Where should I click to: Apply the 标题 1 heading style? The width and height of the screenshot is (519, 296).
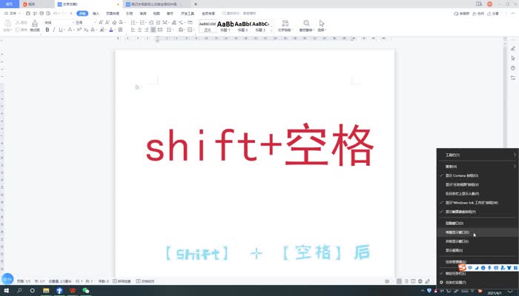click(x=225, y=26)
